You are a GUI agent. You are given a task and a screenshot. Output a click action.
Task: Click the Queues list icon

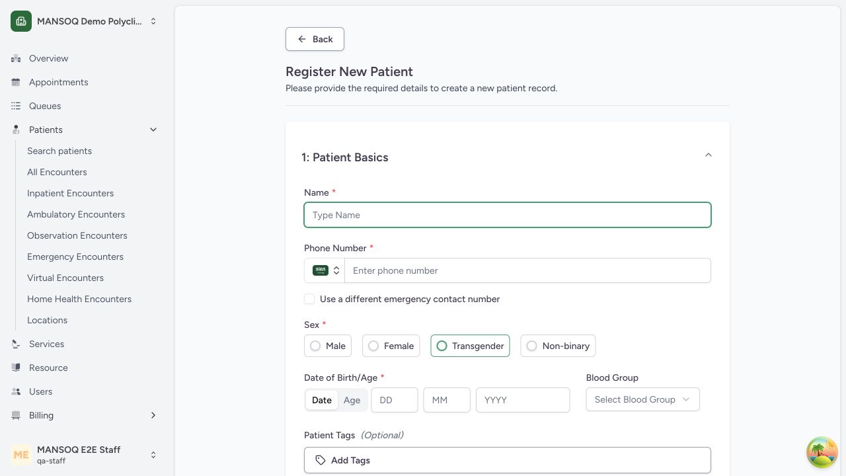coord(16,106)
